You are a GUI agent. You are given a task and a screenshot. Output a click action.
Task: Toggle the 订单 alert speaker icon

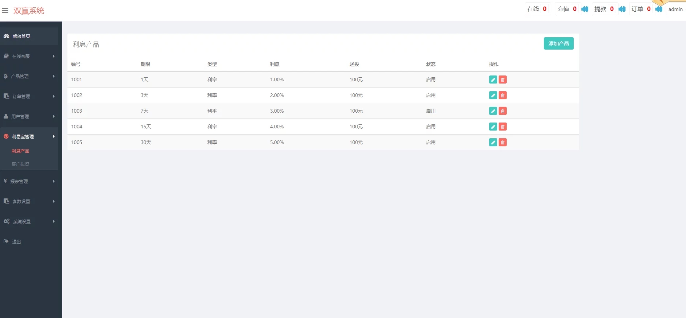coord(659,9)
